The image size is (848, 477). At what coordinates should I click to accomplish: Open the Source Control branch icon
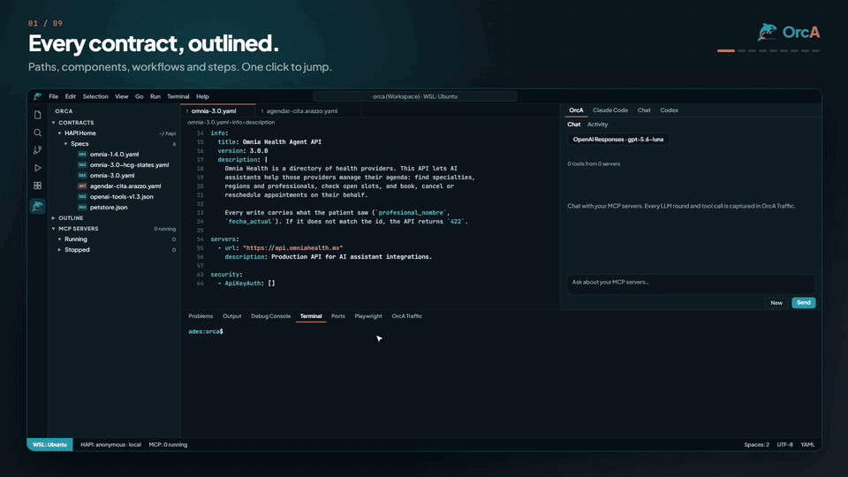click(x=37, y=150)
